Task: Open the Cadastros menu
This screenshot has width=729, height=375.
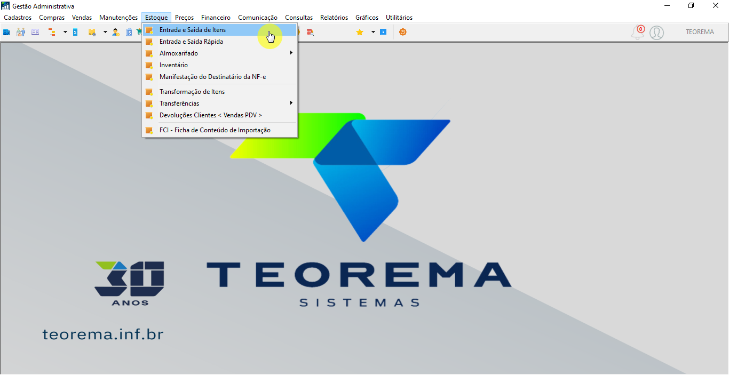Action: 18,18
